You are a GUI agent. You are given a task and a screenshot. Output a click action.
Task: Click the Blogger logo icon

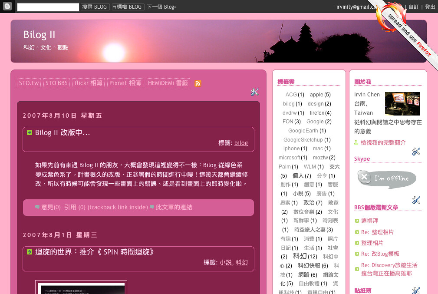[x=7, y=7]
